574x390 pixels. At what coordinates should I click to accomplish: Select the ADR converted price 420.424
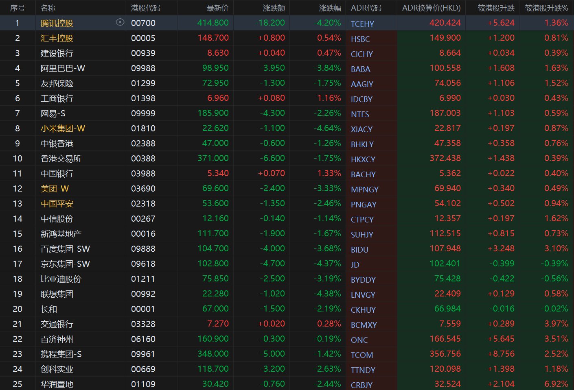coord(445,23)
